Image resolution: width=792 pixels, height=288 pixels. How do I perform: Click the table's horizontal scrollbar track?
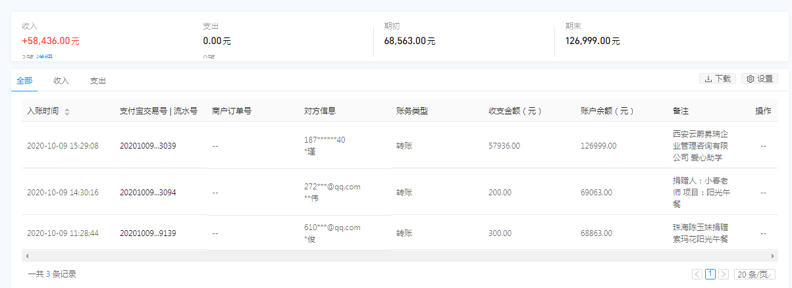(395, 255)
